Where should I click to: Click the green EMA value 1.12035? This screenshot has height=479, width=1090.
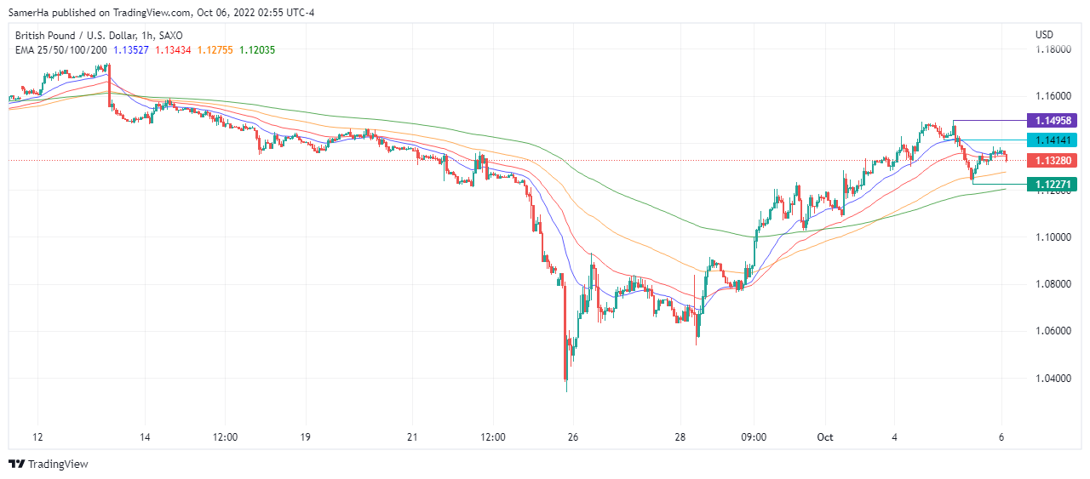(257, 49)
